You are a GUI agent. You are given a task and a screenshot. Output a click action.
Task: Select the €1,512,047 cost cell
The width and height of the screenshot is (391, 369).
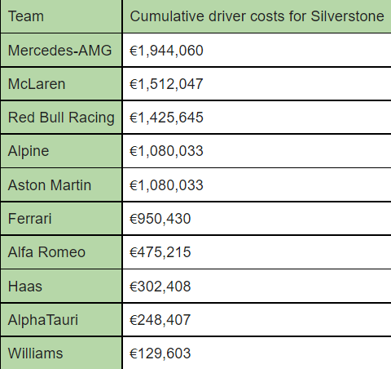click(257, 83)
